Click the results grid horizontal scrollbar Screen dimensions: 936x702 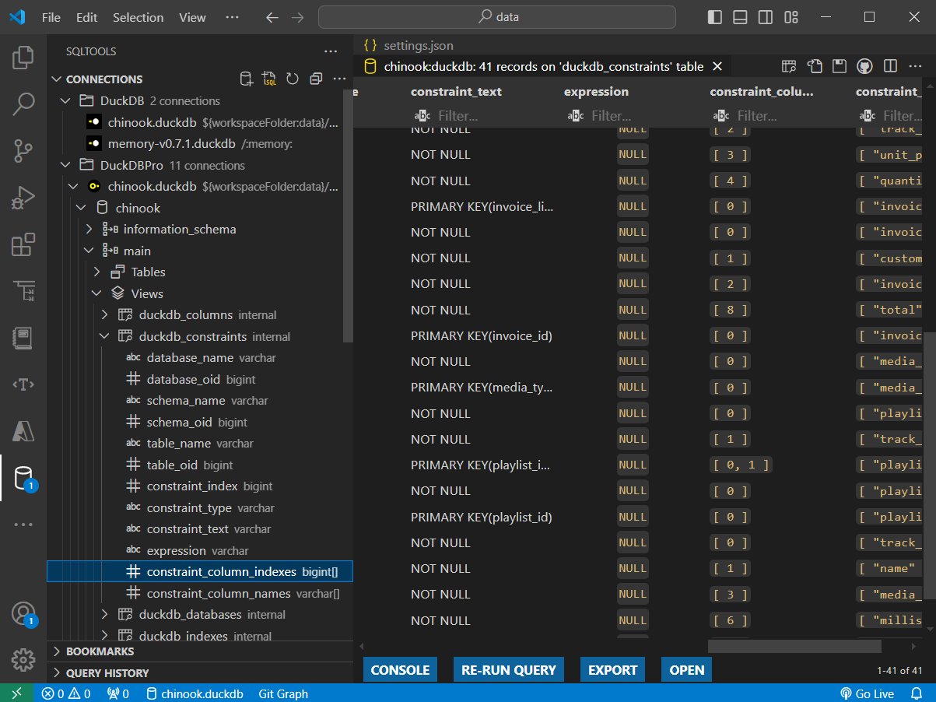coord(794,646)
